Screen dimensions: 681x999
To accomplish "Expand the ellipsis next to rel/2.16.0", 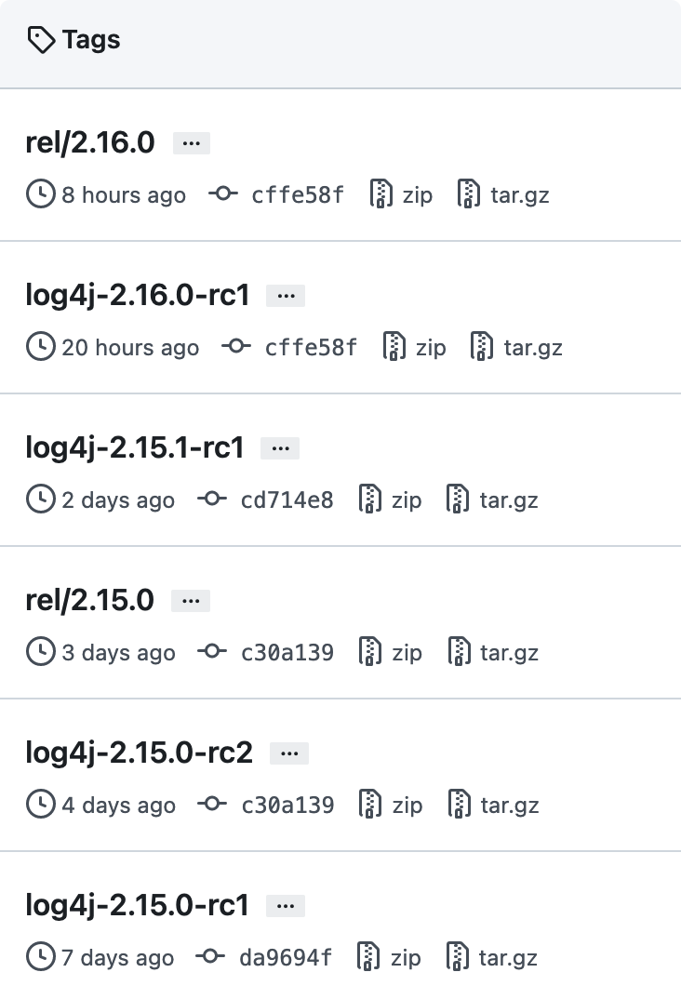I will tap(192, 143).
